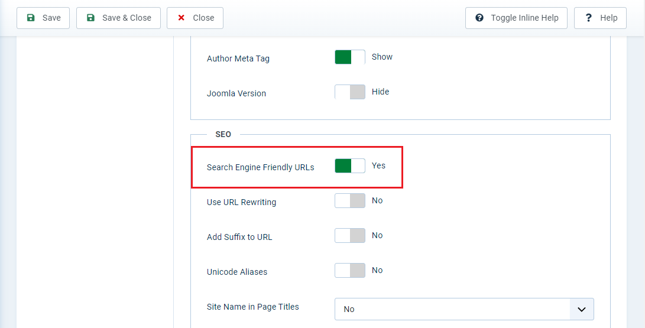Click the Site Name in Page Titles label
The height and width of the screenshot is (328, 645).
pyautogui.click(x=253, y=307)
